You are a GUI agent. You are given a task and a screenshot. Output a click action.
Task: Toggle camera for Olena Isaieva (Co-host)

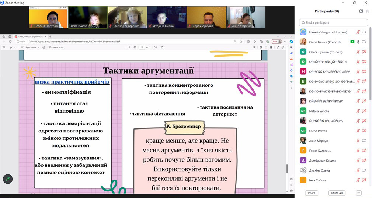(364, 42)
